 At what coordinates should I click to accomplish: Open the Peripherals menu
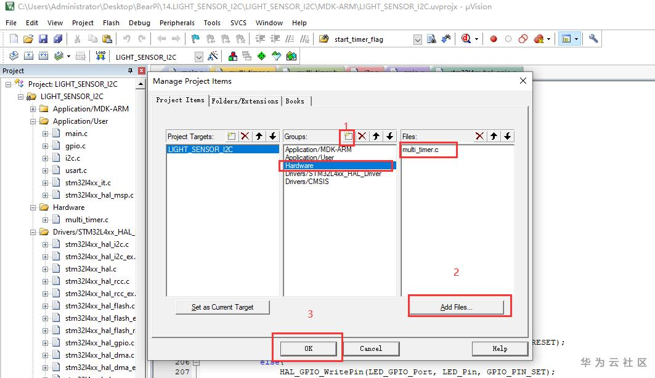[177, 23]
